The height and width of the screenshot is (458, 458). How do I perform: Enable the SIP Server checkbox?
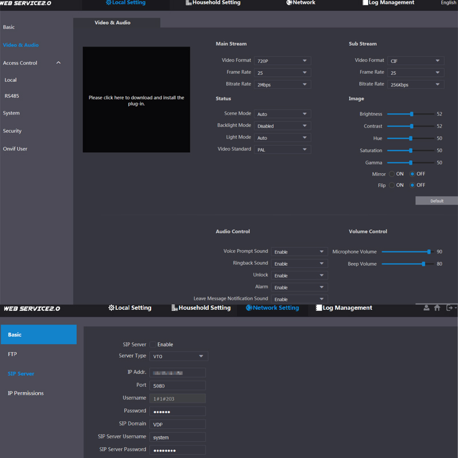click(153, 345)
